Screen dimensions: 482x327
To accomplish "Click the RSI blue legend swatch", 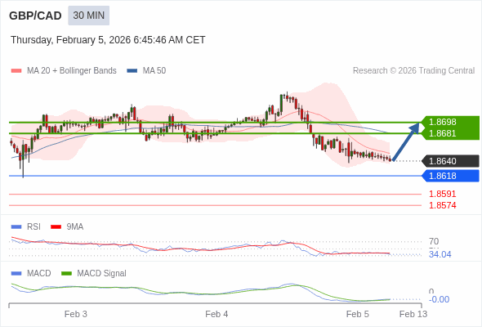I will (16, 227).
